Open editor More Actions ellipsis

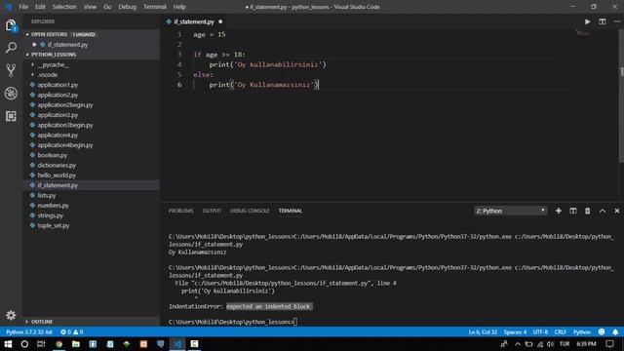click(617, 21)
